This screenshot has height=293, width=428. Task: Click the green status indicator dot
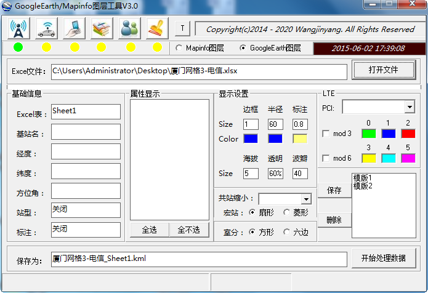[18, 47]
